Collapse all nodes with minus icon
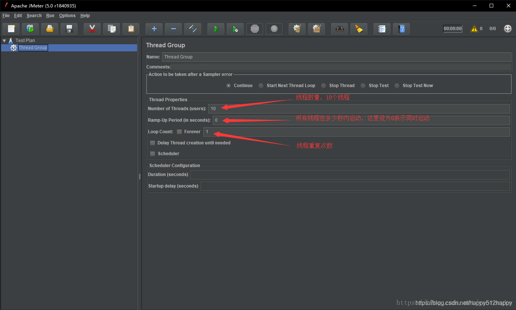516x310 pixels. pyautogui.click(x=173, y=29)
